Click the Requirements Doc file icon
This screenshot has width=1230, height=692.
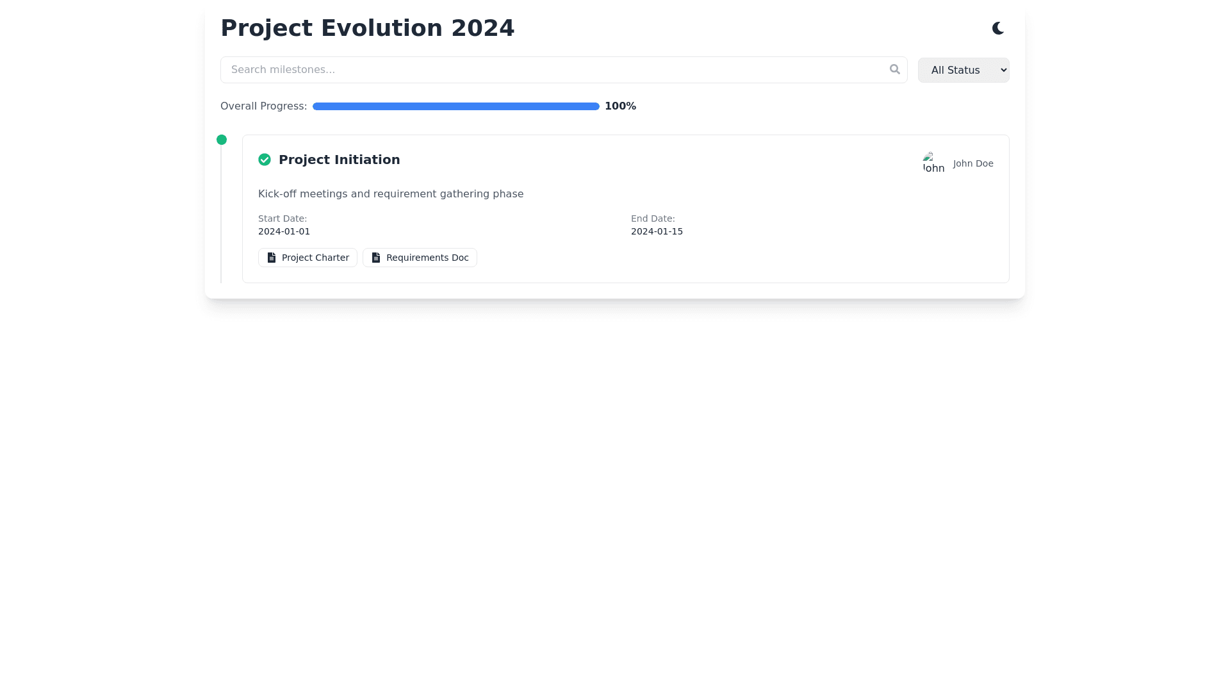[x=376, y=258]
